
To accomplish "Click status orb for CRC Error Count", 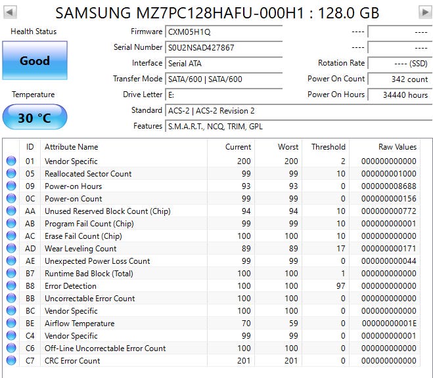I will [x=11, y=360].
